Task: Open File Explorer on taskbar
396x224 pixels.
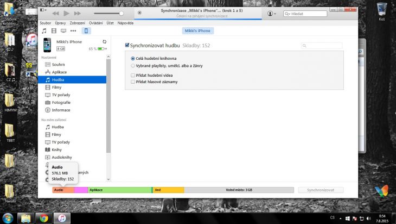Action: coord(25,218)
